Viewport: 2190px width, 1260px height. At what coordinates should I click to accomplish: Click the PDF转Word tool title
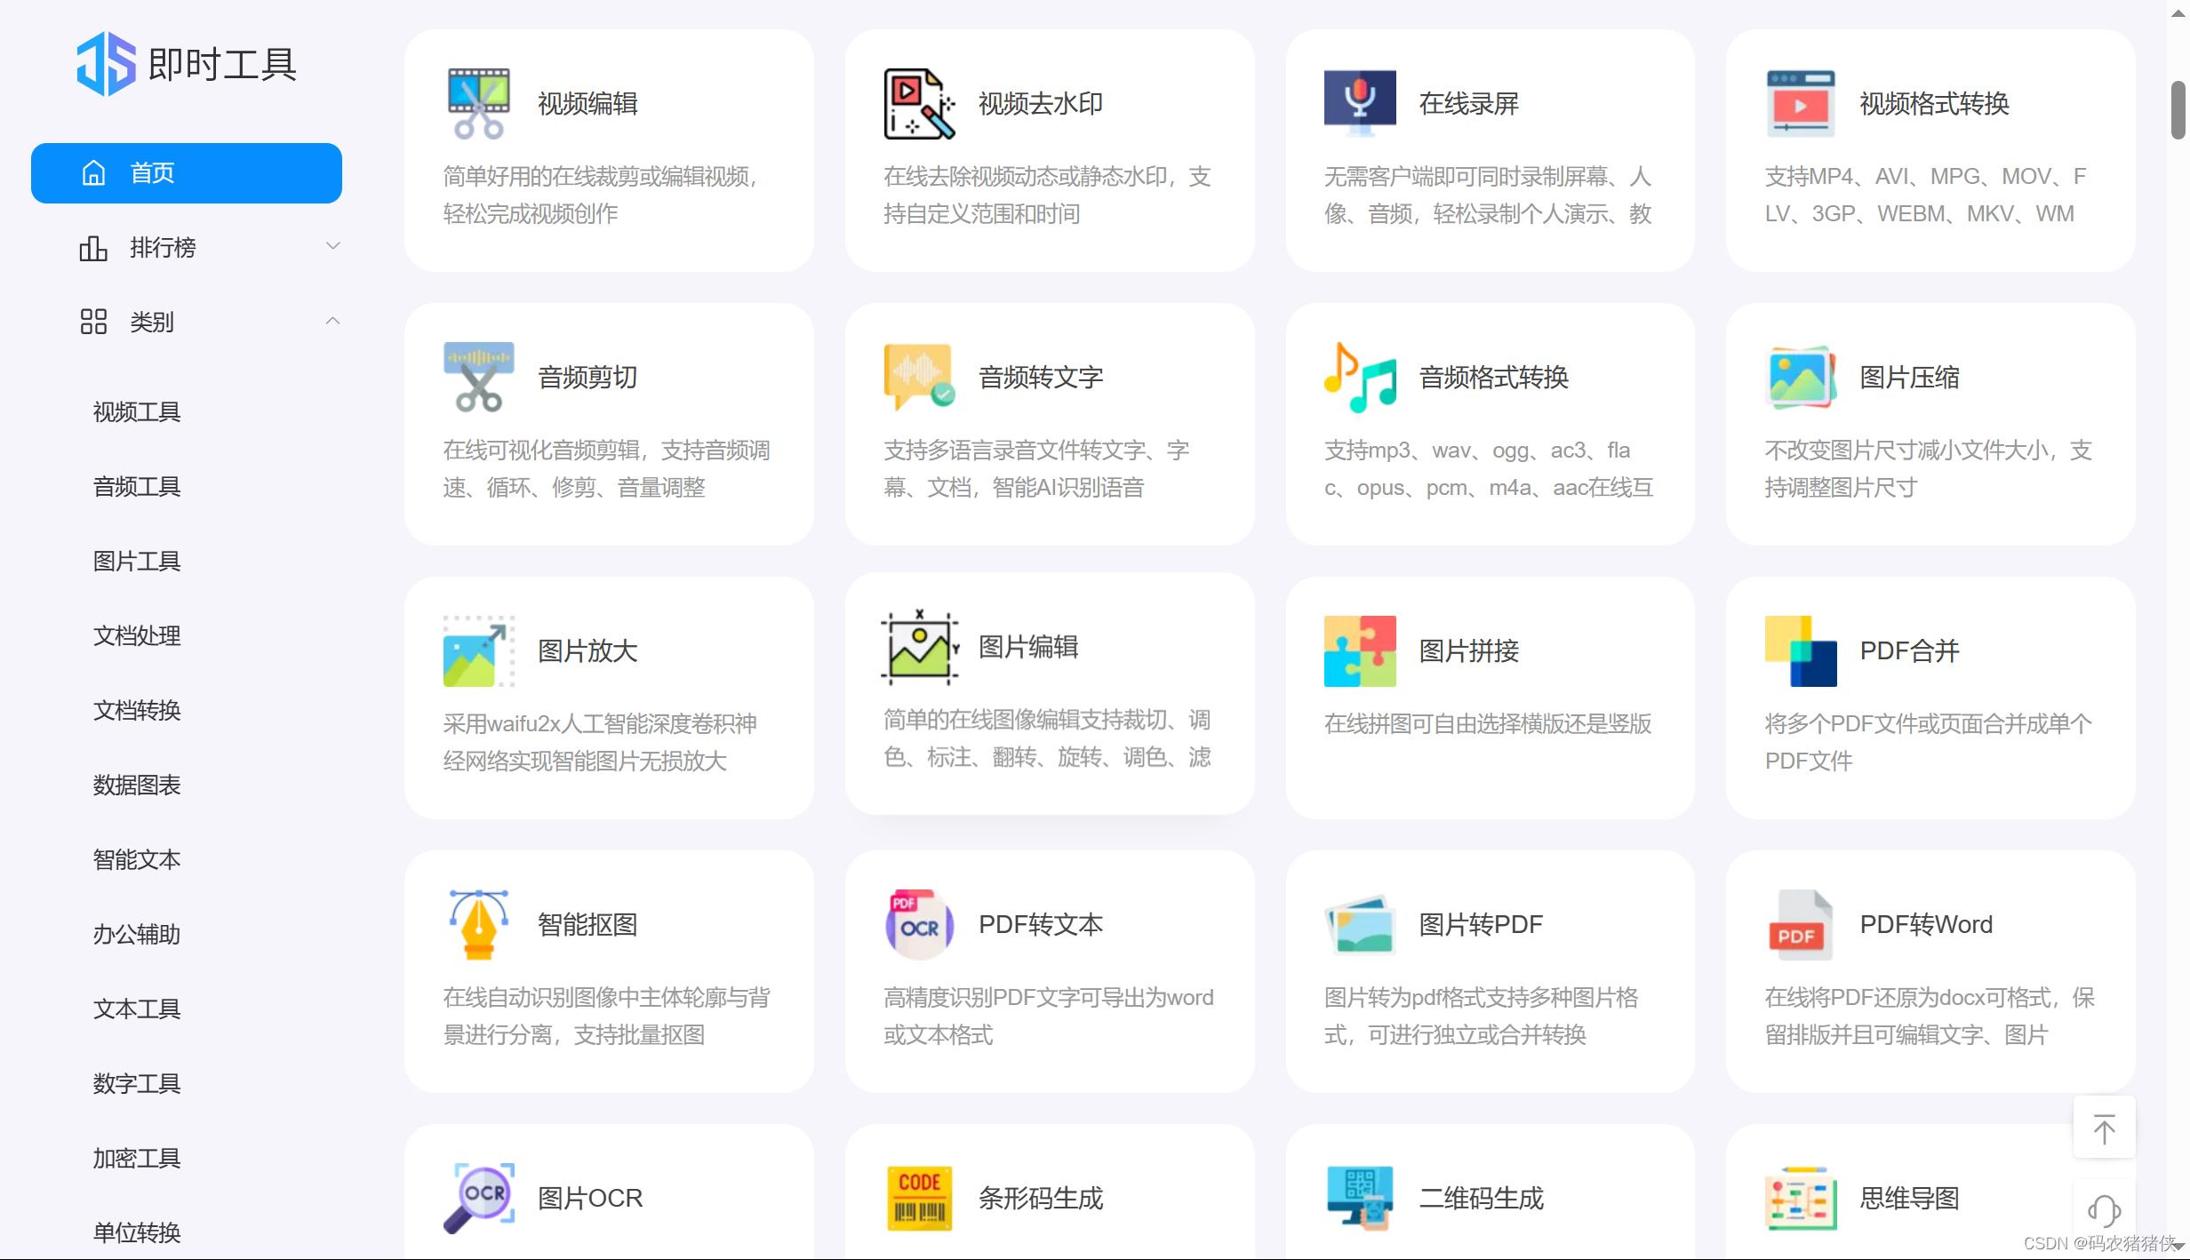(x=1925, y=924)
